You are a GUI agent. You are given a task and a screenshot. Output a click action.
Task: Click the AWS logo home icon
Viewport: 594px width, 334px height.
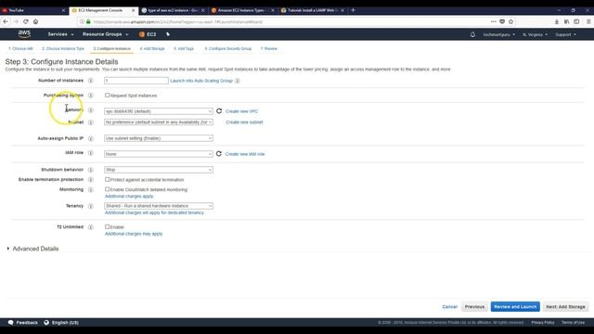[24, 34]
